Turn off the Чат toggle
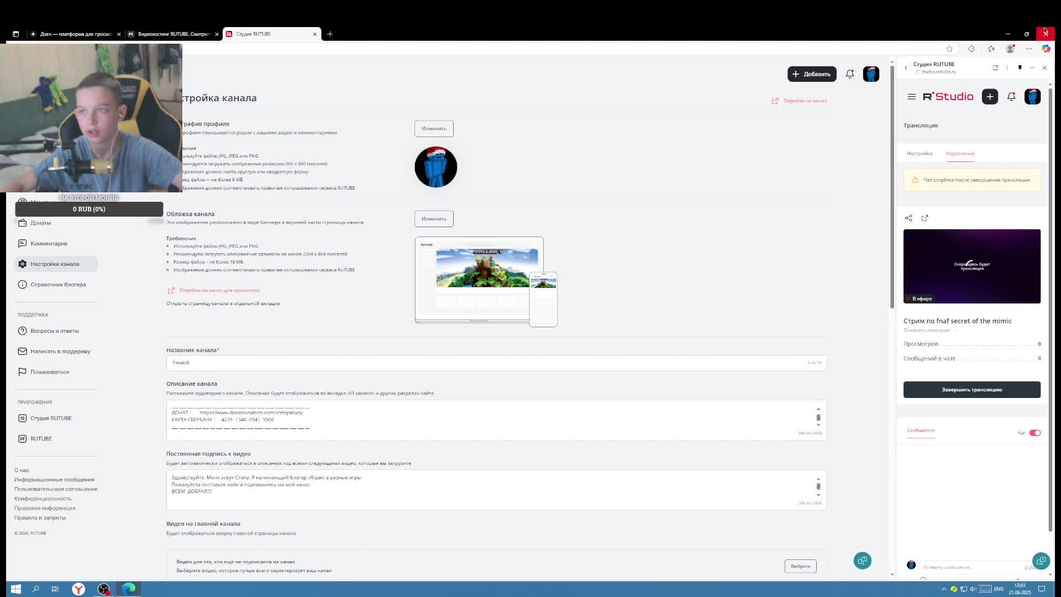Image resolution: width=1061 pixels, height=597 pixels. tap(1035, 433)
